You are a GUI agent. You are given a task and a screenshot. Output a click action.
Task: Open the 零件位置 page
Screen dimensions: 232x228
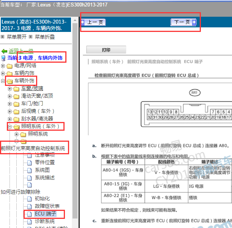(45, 162)
